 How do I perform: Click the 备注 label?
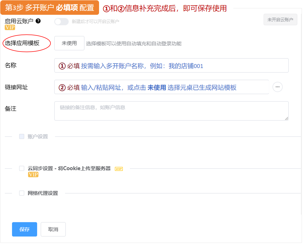[x=11, y=108]
